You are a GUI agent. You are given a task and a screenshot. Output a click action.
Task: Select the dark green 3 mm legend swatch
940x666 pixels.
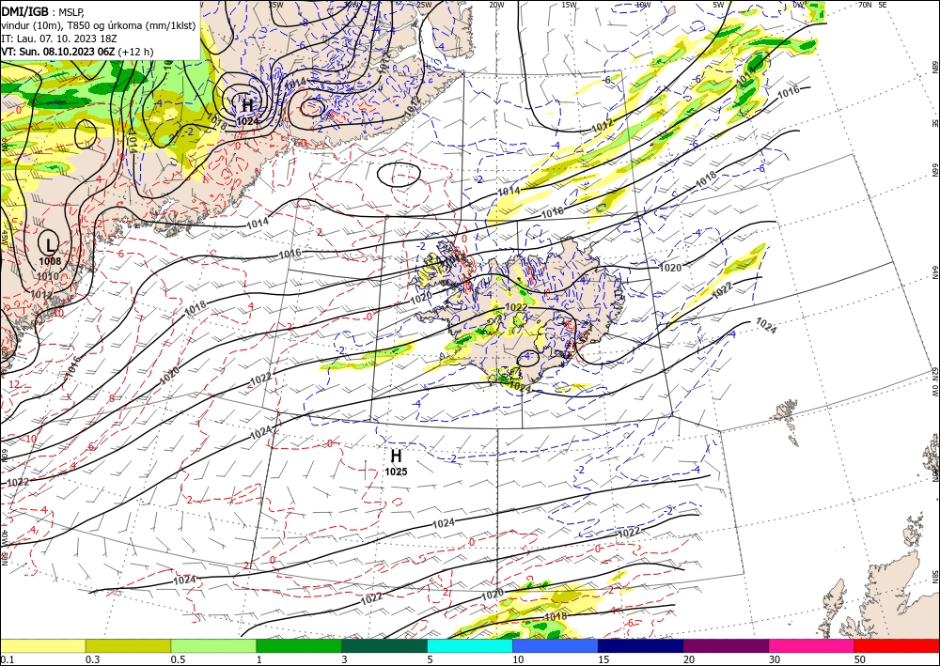(384, 645)
